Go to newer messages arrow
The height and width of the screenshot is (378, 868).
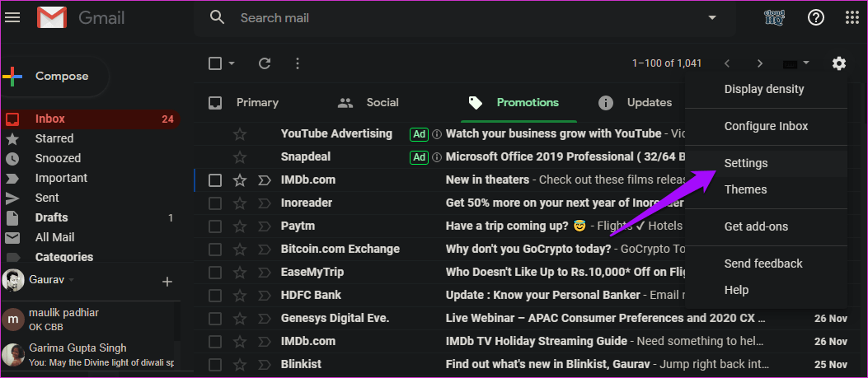pyautogui.click(x=727, y=63)
